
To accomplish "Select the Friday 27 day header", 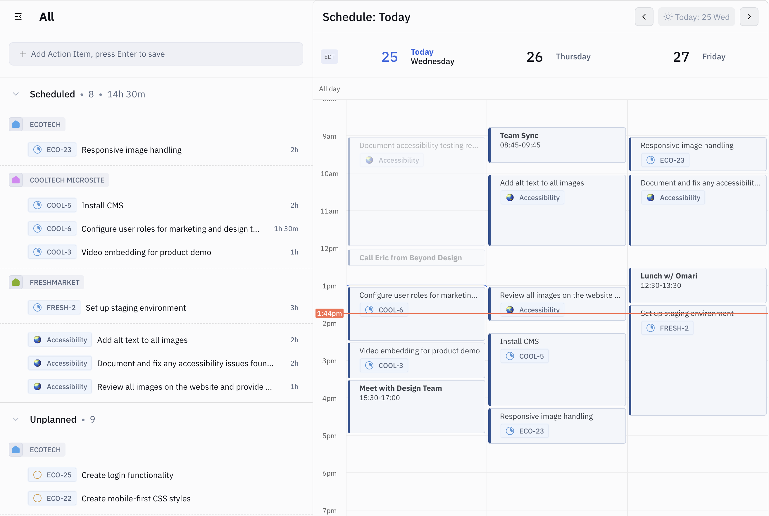I will 699,57.
